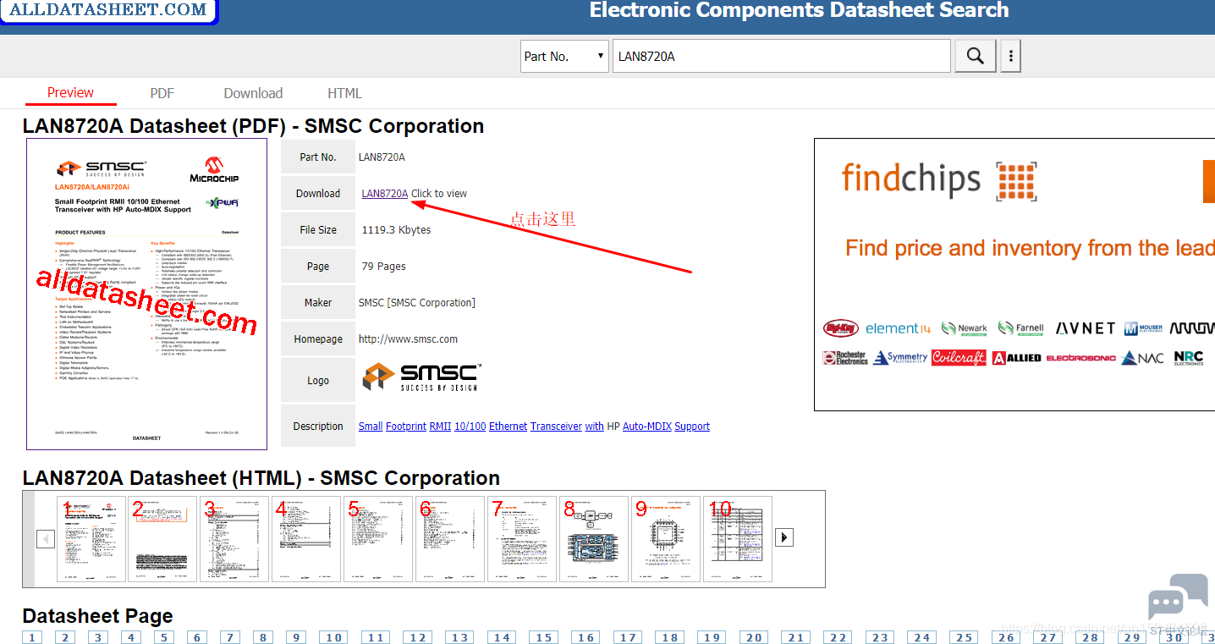Viewport: 1215px width, 644px height.
Task: Click the '1119.3 Kbytes' file size value
Action: (396, 230)
